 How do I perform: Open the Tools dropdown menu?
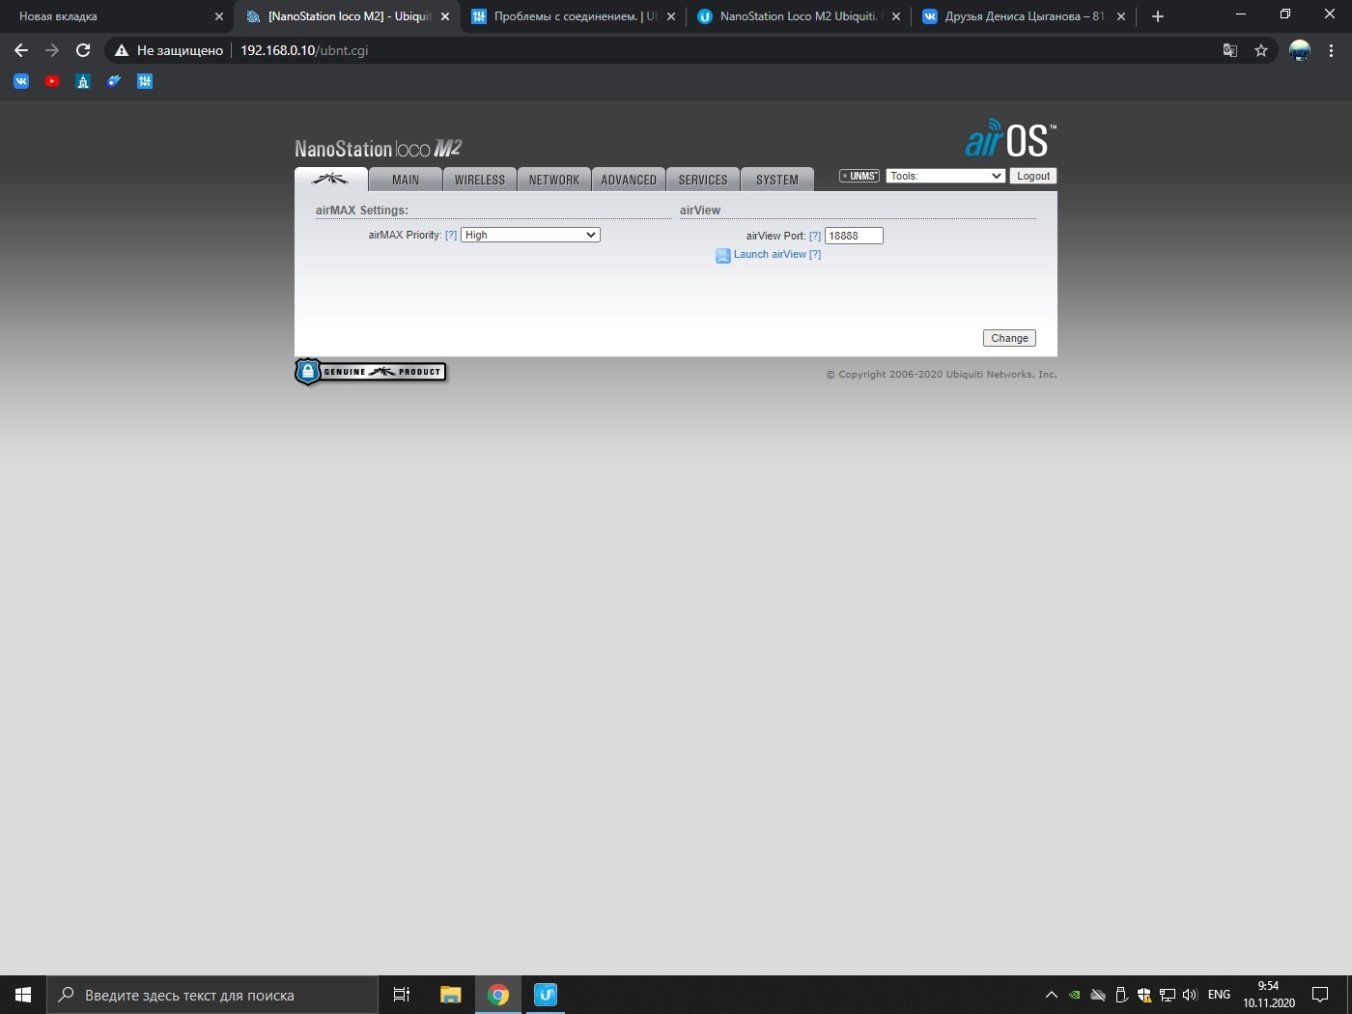click(945, 176)
